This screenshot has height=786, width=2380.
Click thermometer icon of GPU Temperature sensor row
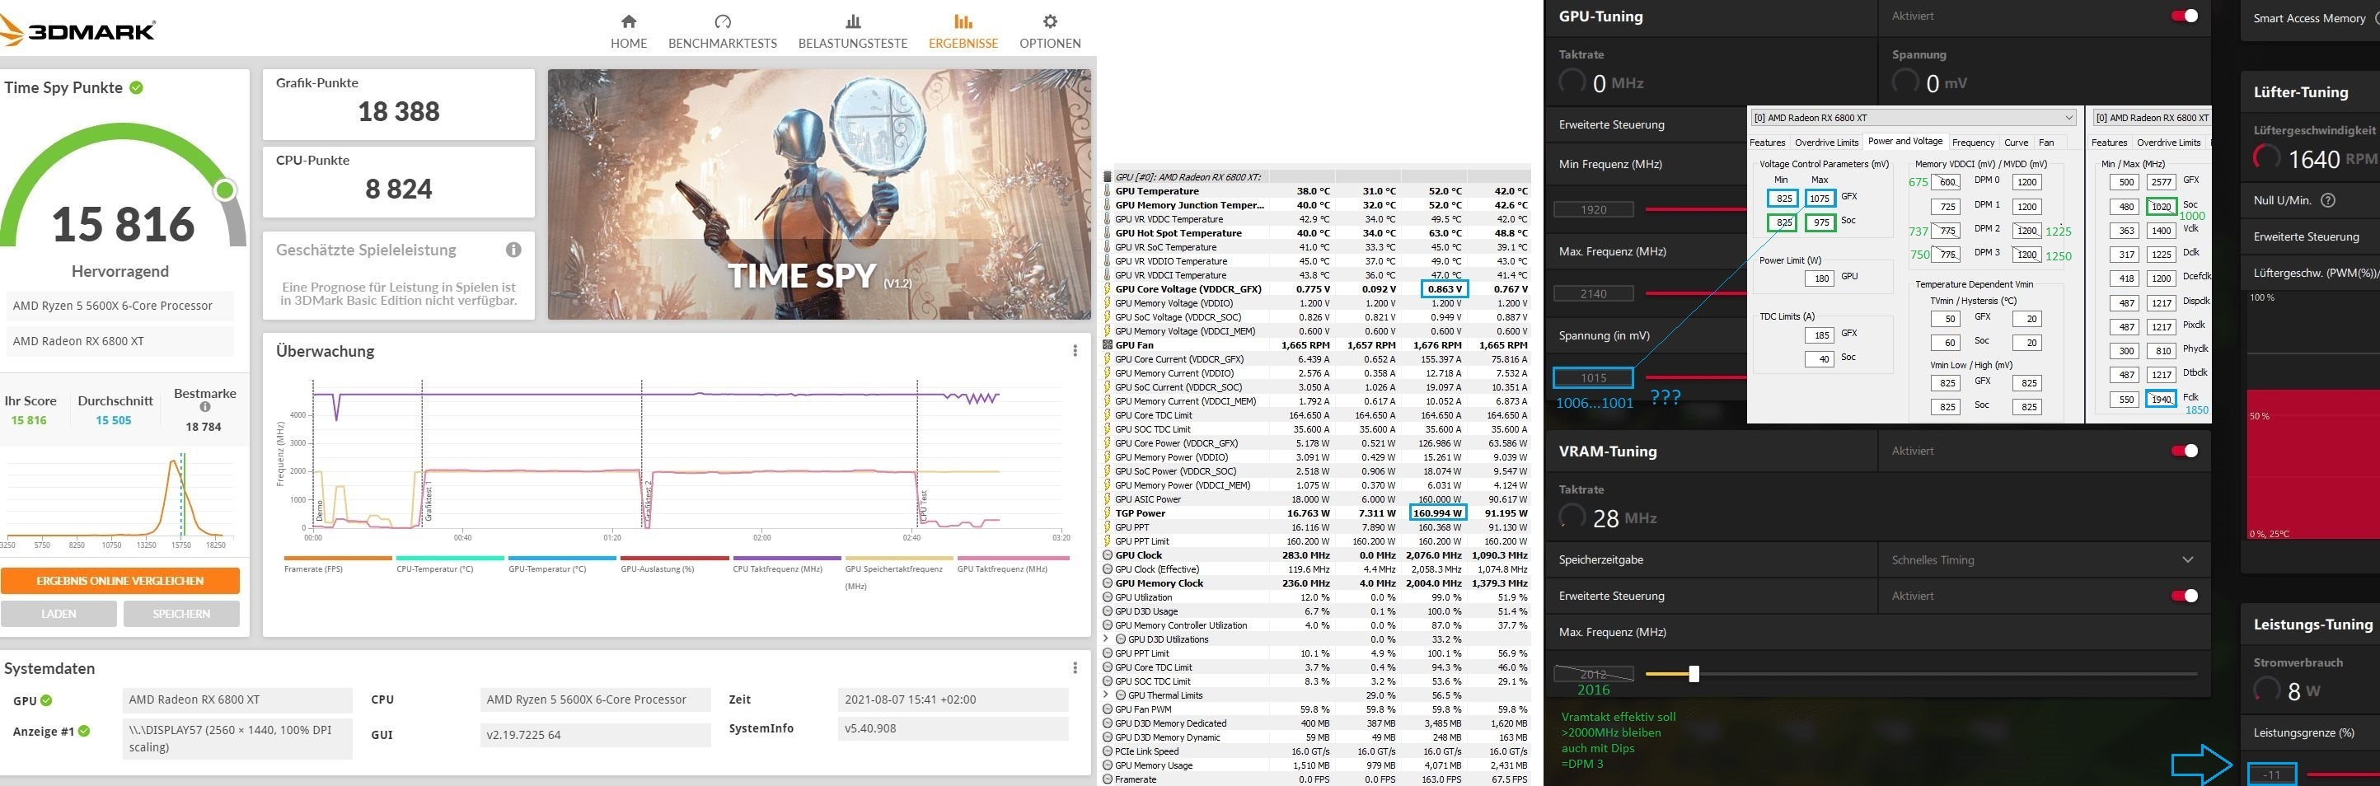pyautogui.click(x=1108, y=191)
